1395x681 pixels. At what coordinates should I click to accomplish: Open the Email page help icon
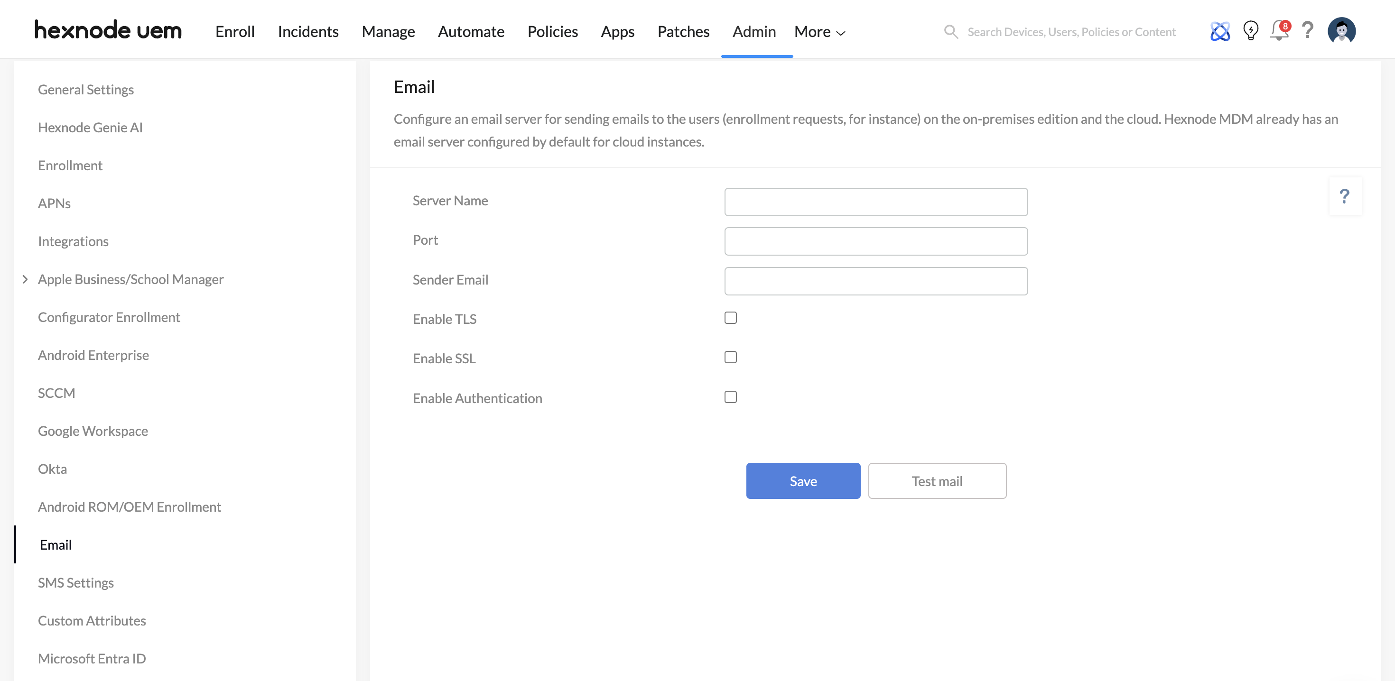[1345, 196]
